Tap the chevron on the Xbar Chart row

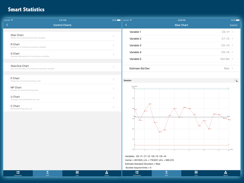(x=114, y=36)
